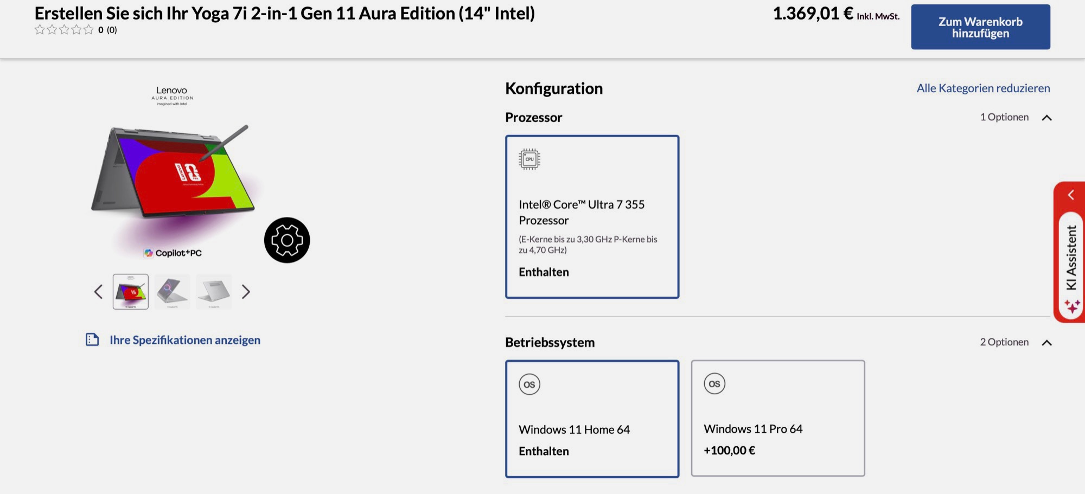Screen dimensions: 1085x494
Task: Click the specifications document icon
Action: [x=92, y=340]
